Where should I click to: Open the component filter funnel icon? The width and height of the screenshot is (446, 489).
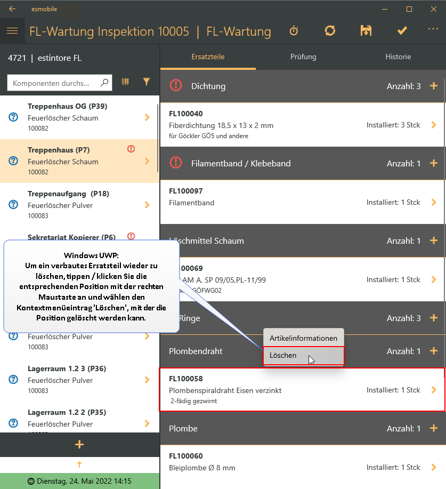tap(147, 82)
